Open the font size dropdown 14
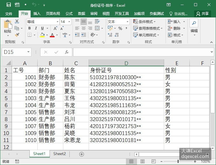The height and width of the screenshot is (165, 216). coord(69,22)
